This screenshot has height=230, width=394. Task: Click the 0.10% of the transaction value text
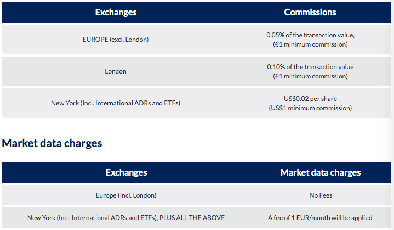310,66
